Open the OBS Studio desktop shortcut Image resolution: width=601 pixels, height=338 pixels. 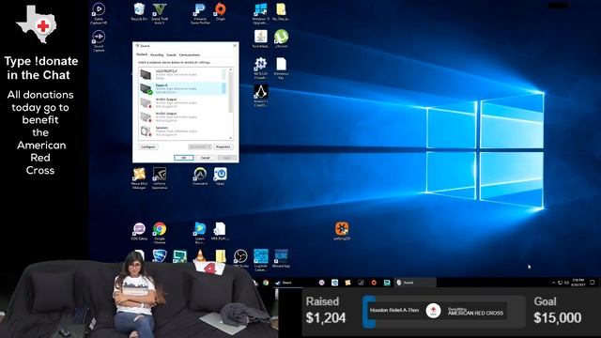click(x=240, y=258)
